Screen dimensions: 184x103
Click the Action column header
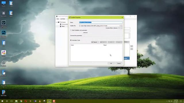point(72,45)
